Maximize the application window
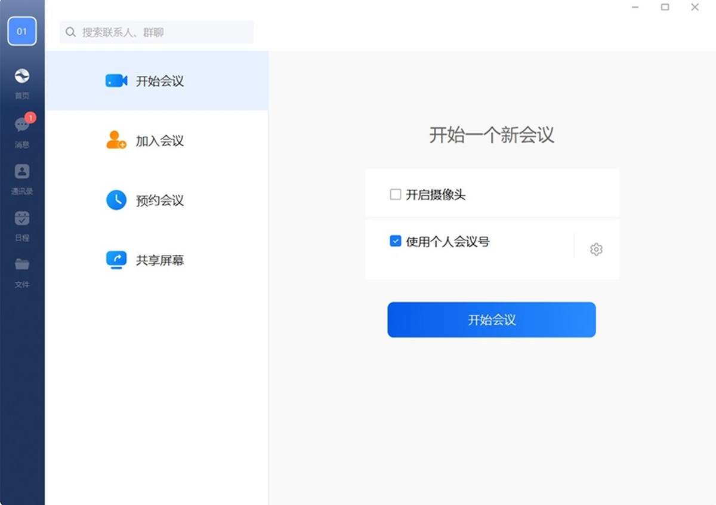This screenshot has height=505, width=716. coord(665,7)
